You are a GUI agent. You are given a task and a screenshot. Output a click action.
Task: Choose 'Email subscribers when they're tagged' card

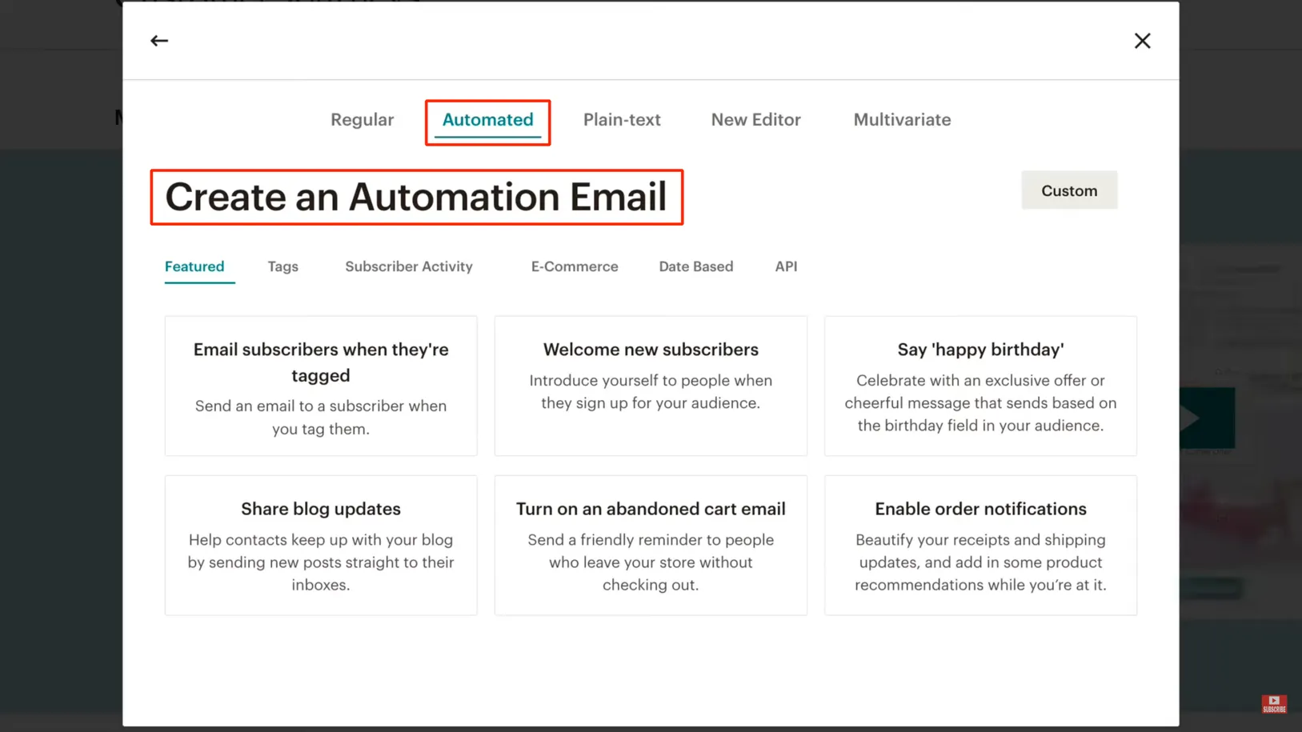click(321, 386)
